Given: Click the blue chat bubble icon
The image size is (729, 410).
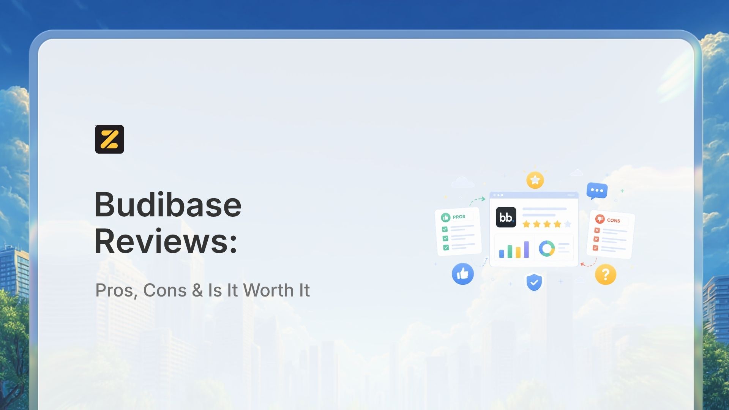Looking at the screenshot, I should point(597,191).
